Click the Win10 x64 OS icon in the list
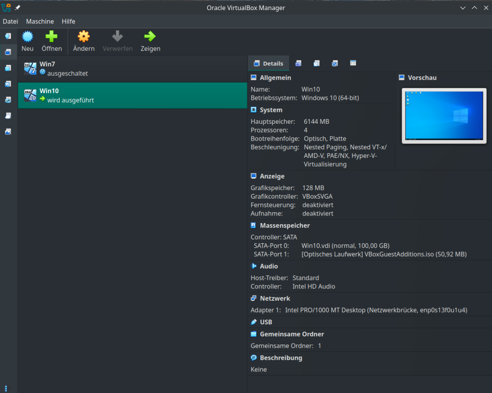The image size is (492, 393). pos(30,95)
